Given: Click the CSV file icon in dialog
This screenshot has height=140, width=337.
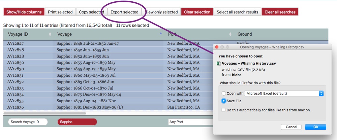Looking at the screenshot, I should [218, 63].
